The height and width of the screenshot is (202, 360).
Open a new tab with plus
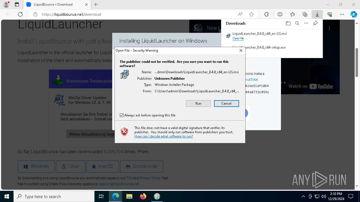(x=96, y=4)
